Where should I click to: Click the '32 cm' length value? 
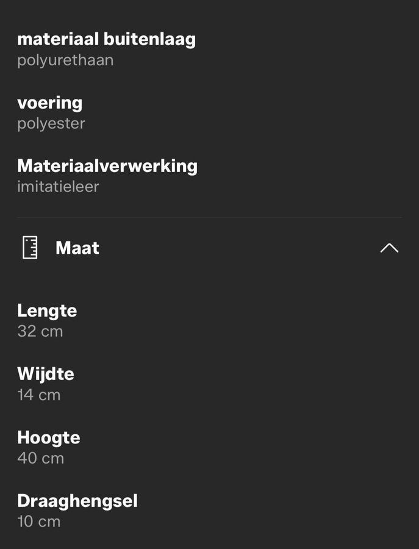click(x=40, y=331)
